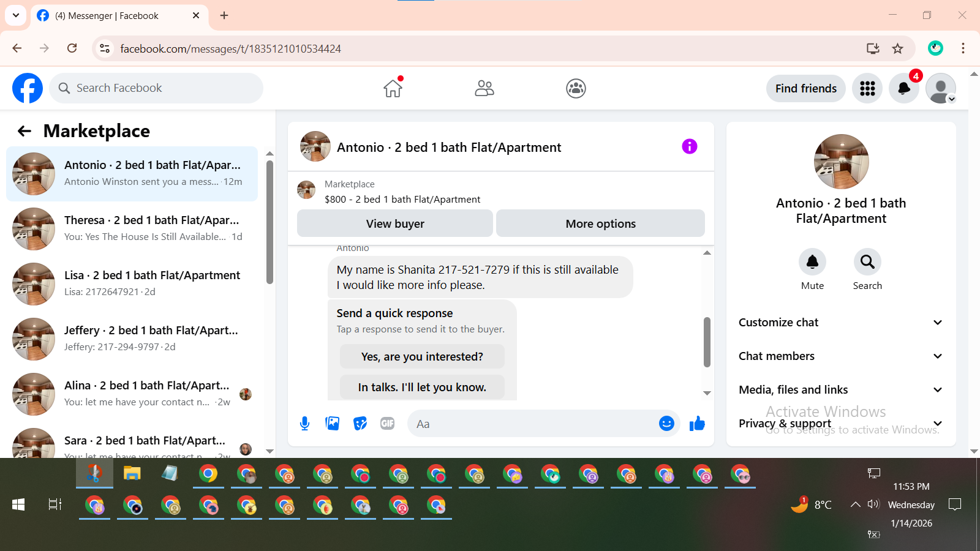Click the small Marketplace listing thumbnail beside $800

[306, 190]
